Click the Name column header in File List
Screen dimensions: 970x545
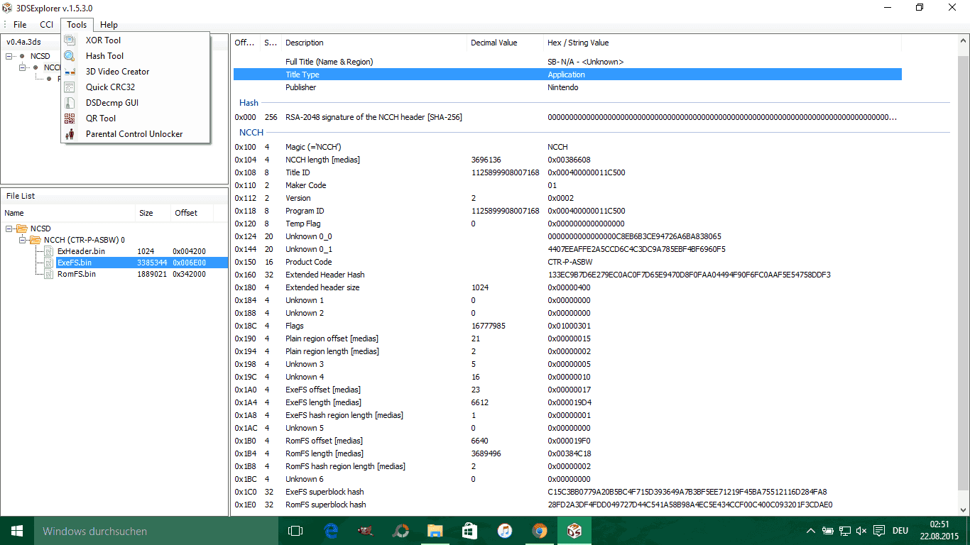point(68,213)
